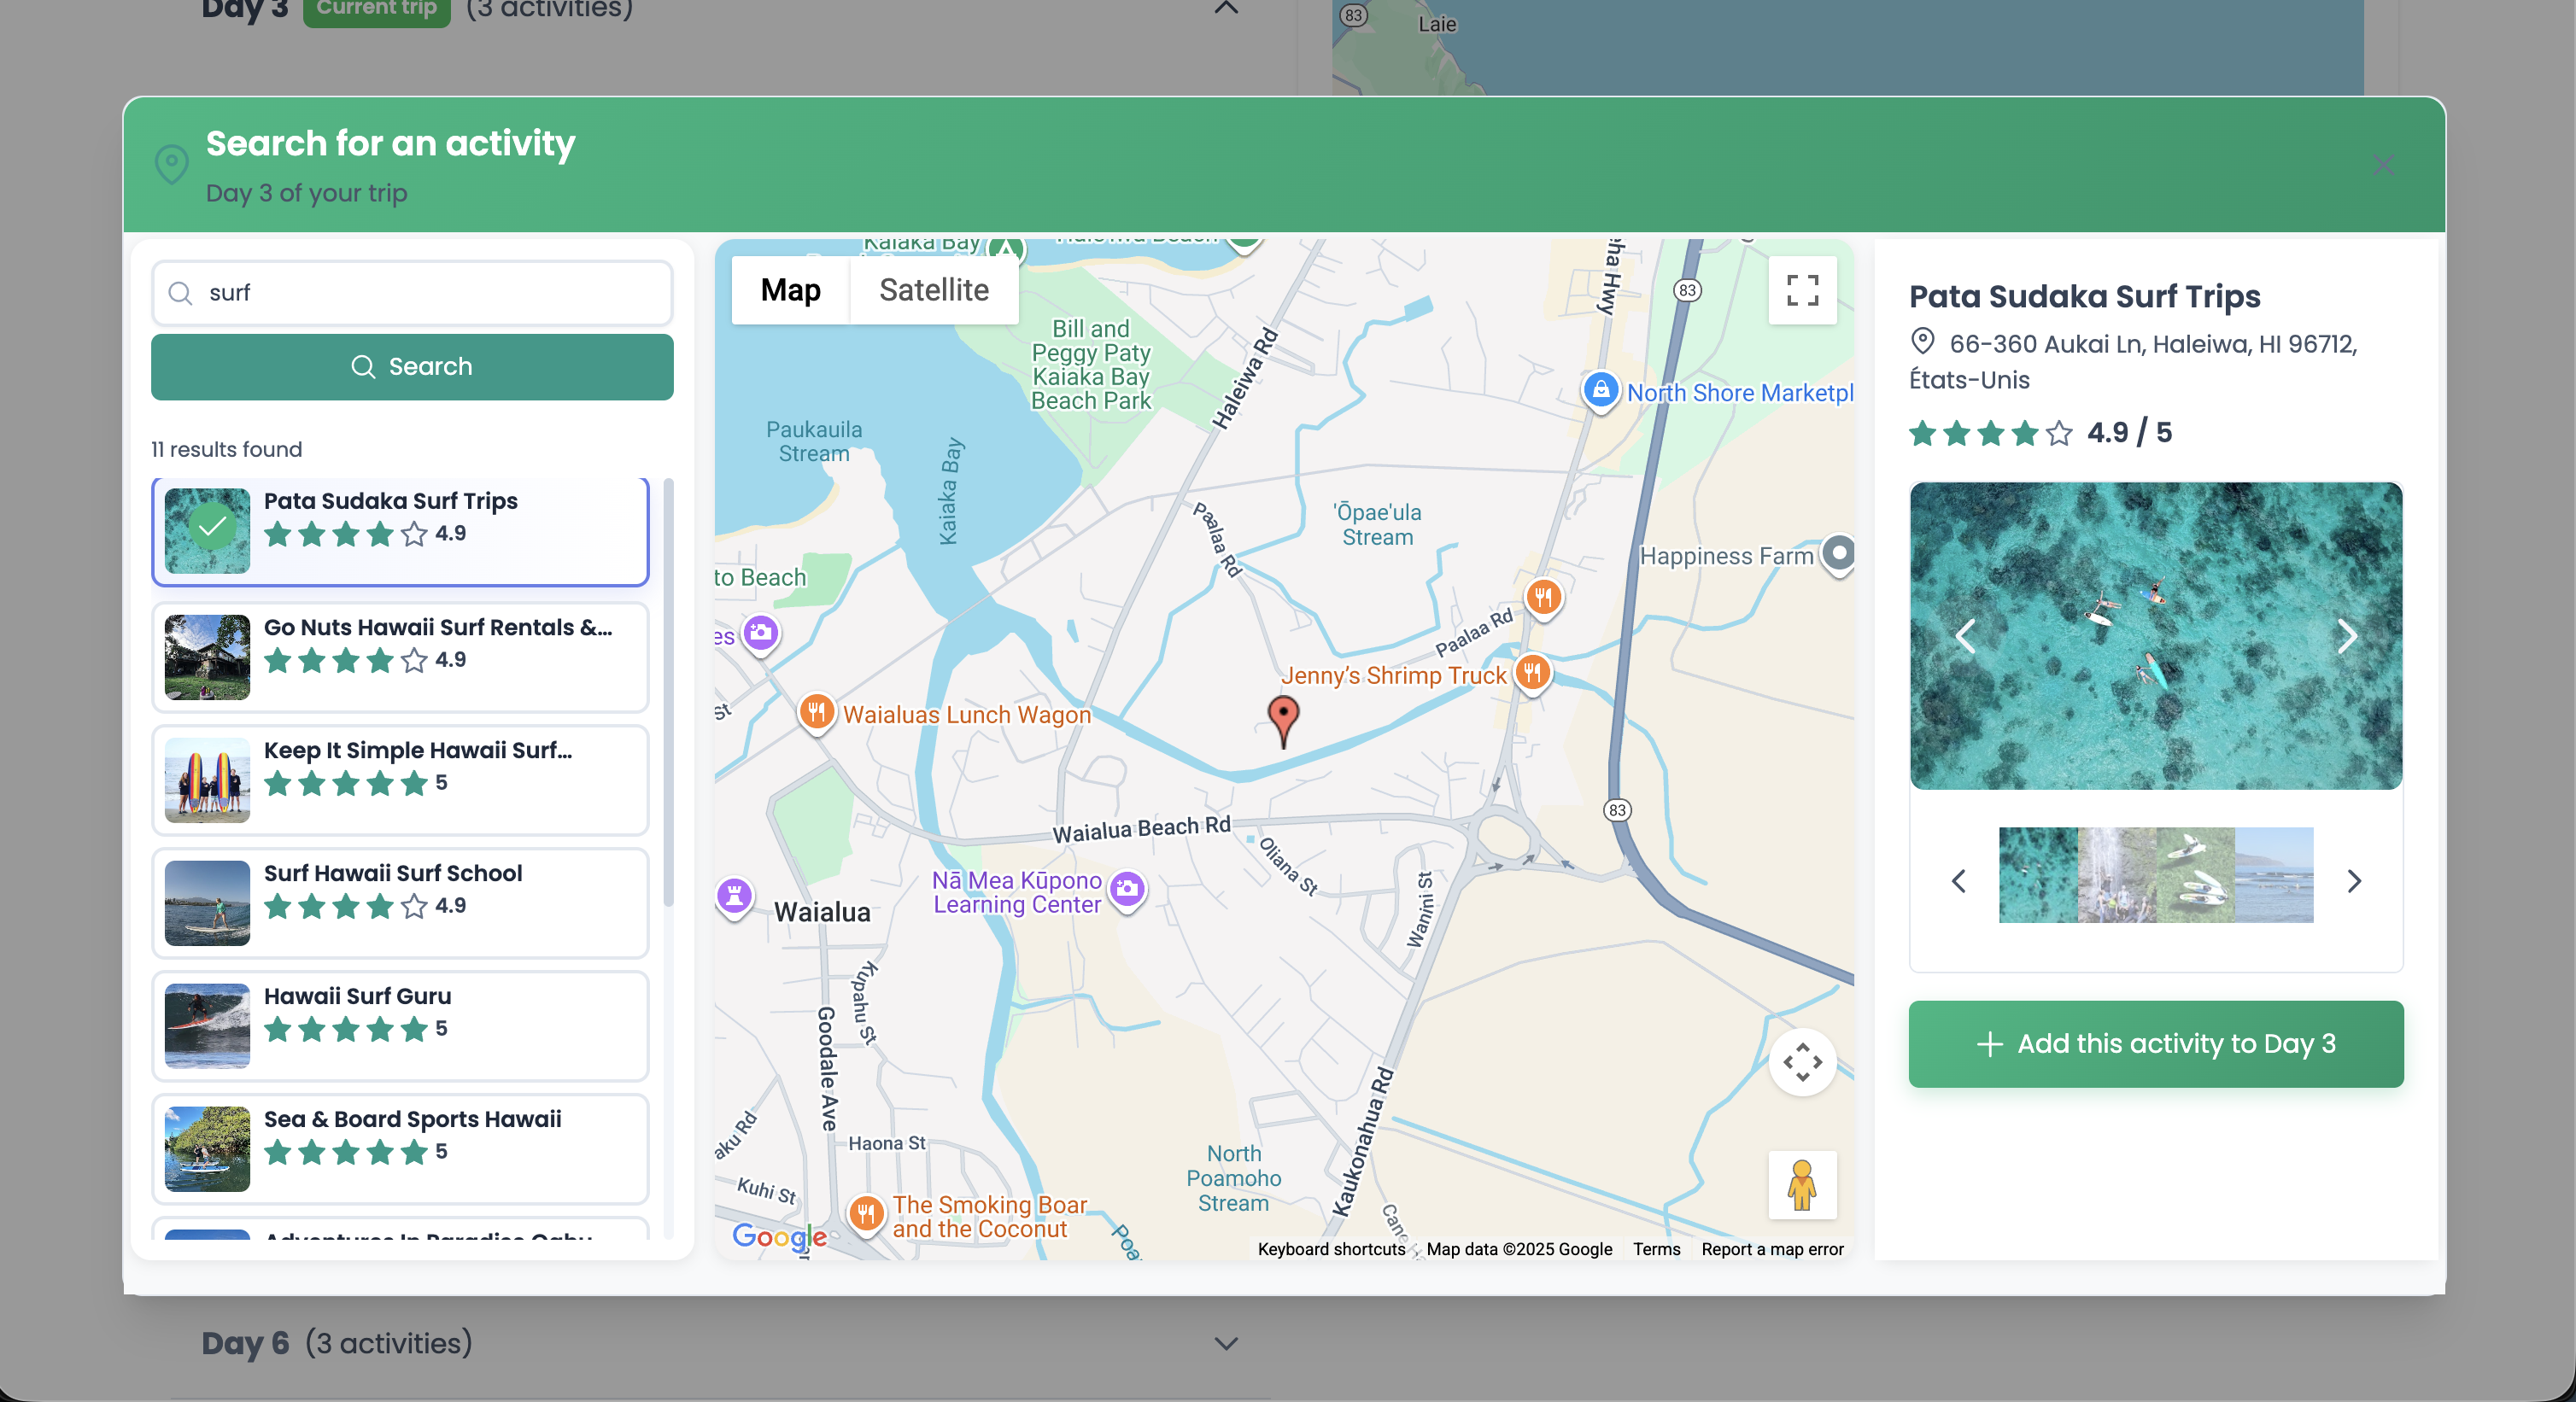Click Nā Mea Kūpono Learning Center camera icon
The height and width of the screenshot is (1402, 2576).
[x=1127, y=888]
